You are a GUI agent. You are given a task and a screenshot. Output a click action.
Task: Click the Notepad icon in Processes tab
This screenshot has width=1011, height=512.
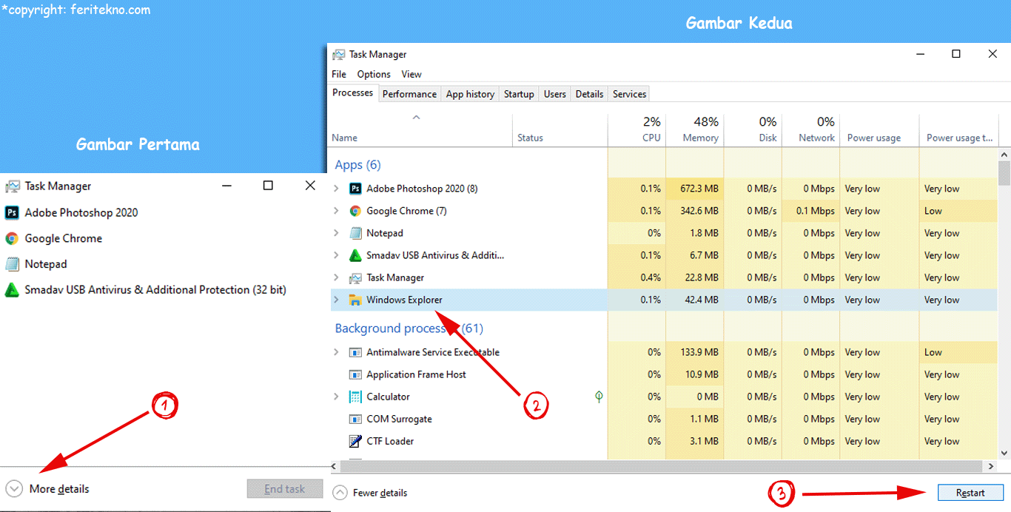355,233
